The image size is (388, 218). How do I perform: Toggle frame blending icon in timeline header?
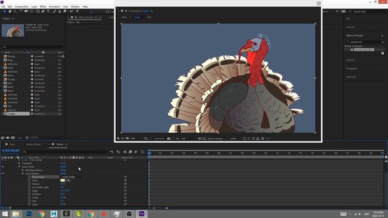(130, 152)
